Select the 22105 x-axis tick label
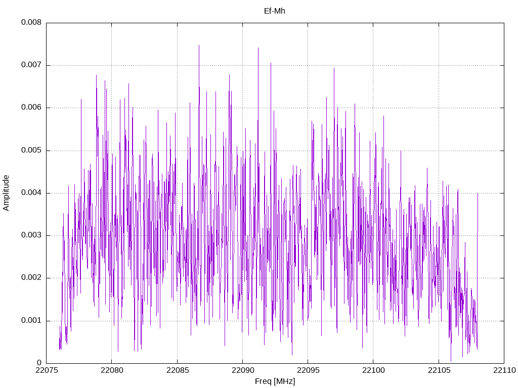The width and height of the screenshot is (518, 388). click(x=439, y=370)
